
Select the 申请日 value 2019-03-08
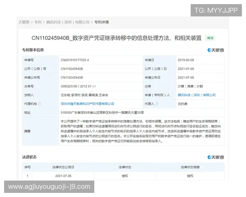pos(186,60)
